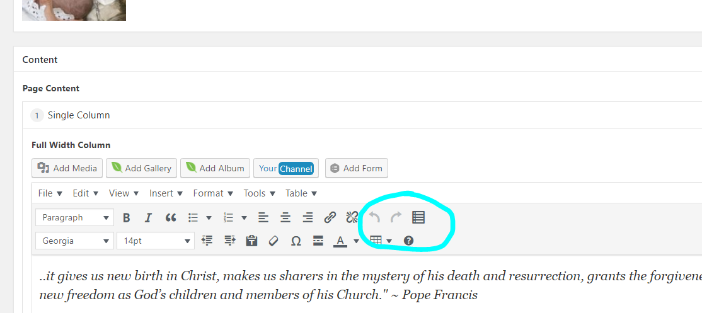Click the remove link icon
Screen dimensions: 702x313
click(352, 218)
